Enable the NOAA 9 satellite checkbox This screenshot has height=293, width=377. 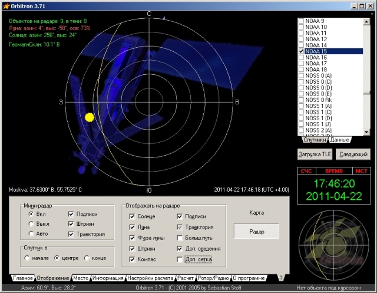point(301,21)
